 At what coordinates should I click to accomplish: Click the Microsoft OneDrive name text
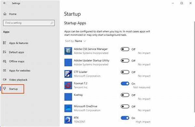tap(85, 106)
